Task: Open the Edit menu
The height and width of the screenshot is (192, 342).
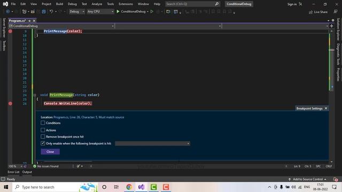Action: (23, 4)
